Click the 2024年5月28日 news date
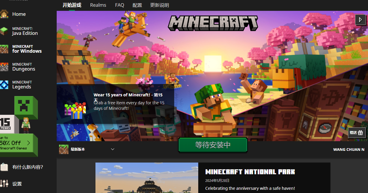 pyautogui.click(x=217, y=181)
